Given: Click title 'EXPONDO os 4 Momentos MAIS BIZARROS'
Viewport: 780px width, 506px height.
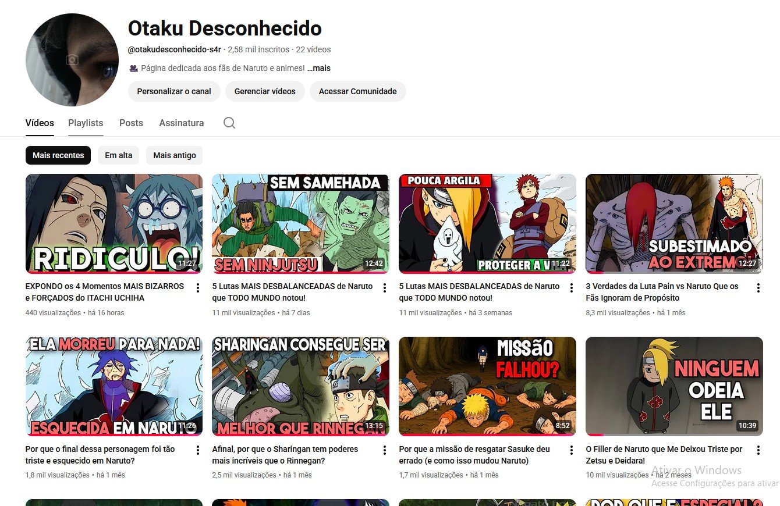Looking at the screenshot, I should 105,292.
